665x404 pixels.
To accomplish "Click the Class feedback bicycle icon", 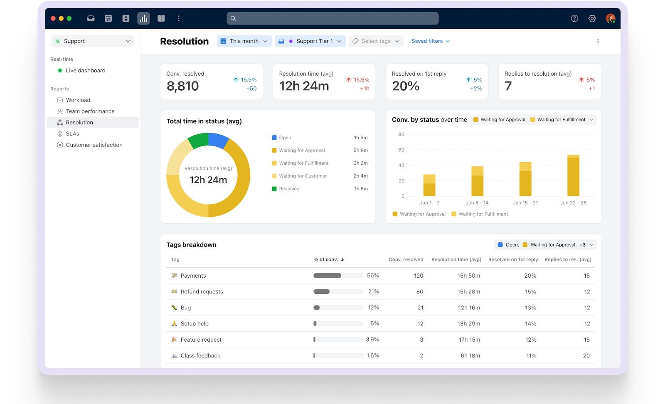I will coord(174,356).
